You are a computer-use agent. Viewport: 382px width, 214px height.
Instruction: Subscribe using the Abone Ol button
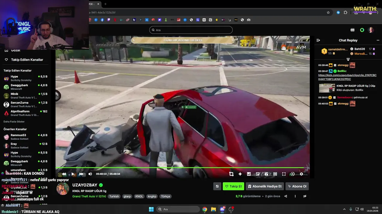click(x=297, y=186)
